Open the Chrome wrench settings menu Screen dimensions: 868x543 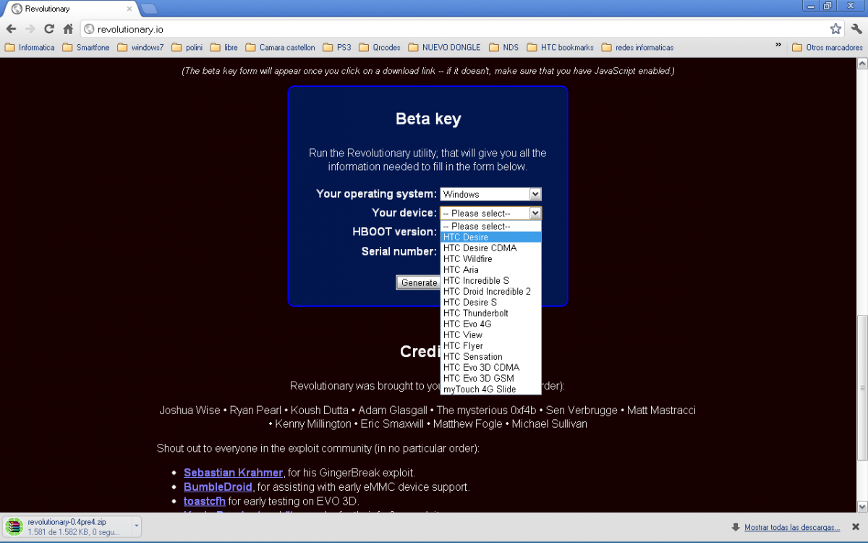856,29
